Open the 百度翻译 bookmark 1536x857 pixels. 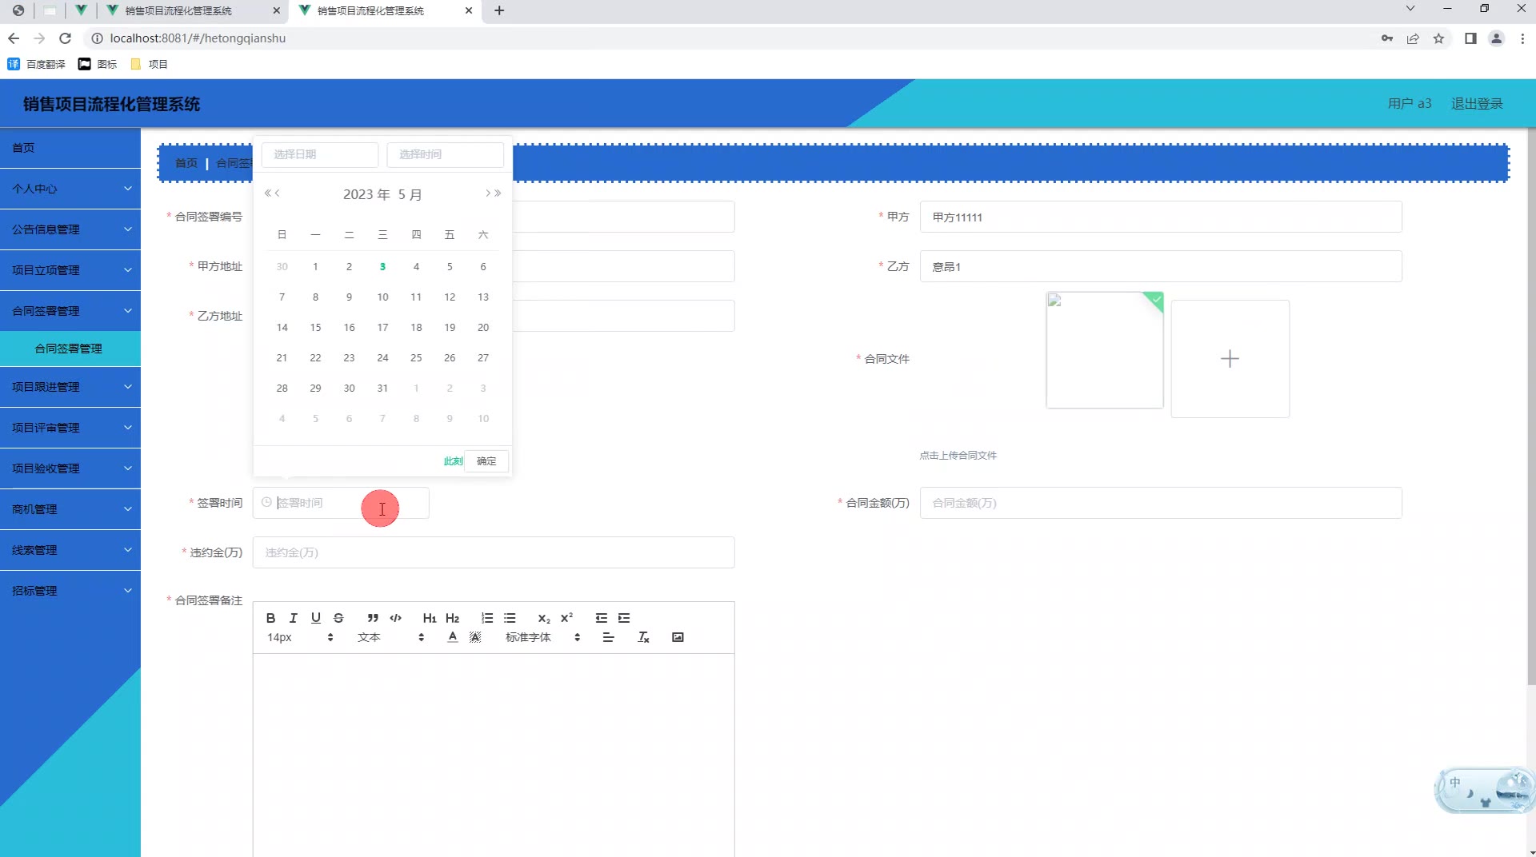click(x=37, y=64)
